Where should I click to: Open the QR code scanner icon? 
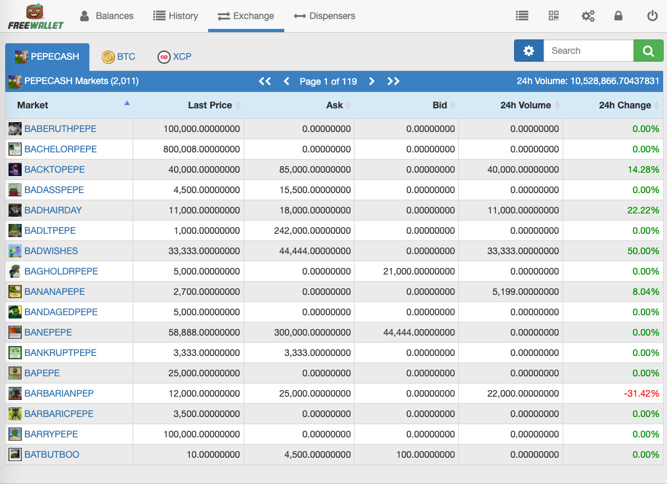pyautogui.click(x=553, y=16)
